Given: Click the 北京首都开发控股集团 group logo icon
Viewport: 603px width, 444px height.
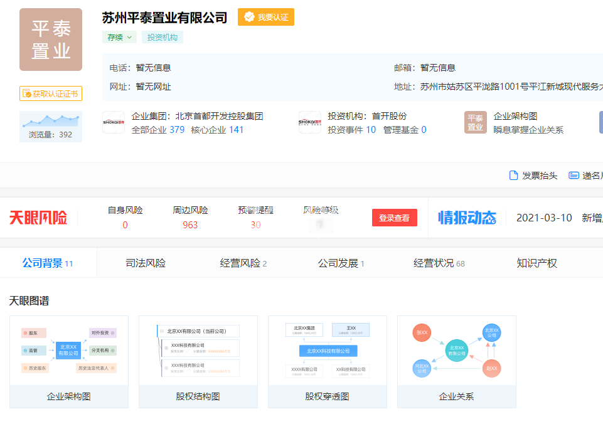Looking at the screenshot, I should point(114,122).
